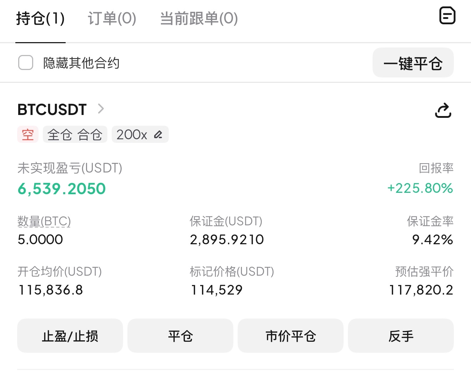Image resolution: width=471 pixels, height=381 pixels.
Task: Tap the cross margin 全仓 合仓 tag
Action: pos(75,135)
